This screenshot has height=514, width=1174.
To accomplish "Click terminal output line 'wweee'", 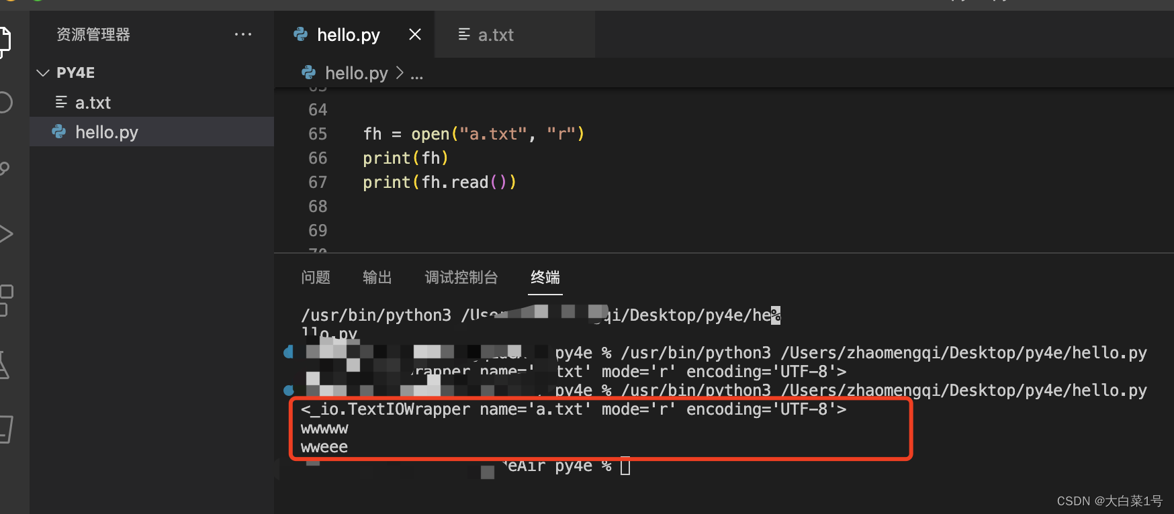I will pyautogui.click(x=324, y=447).
